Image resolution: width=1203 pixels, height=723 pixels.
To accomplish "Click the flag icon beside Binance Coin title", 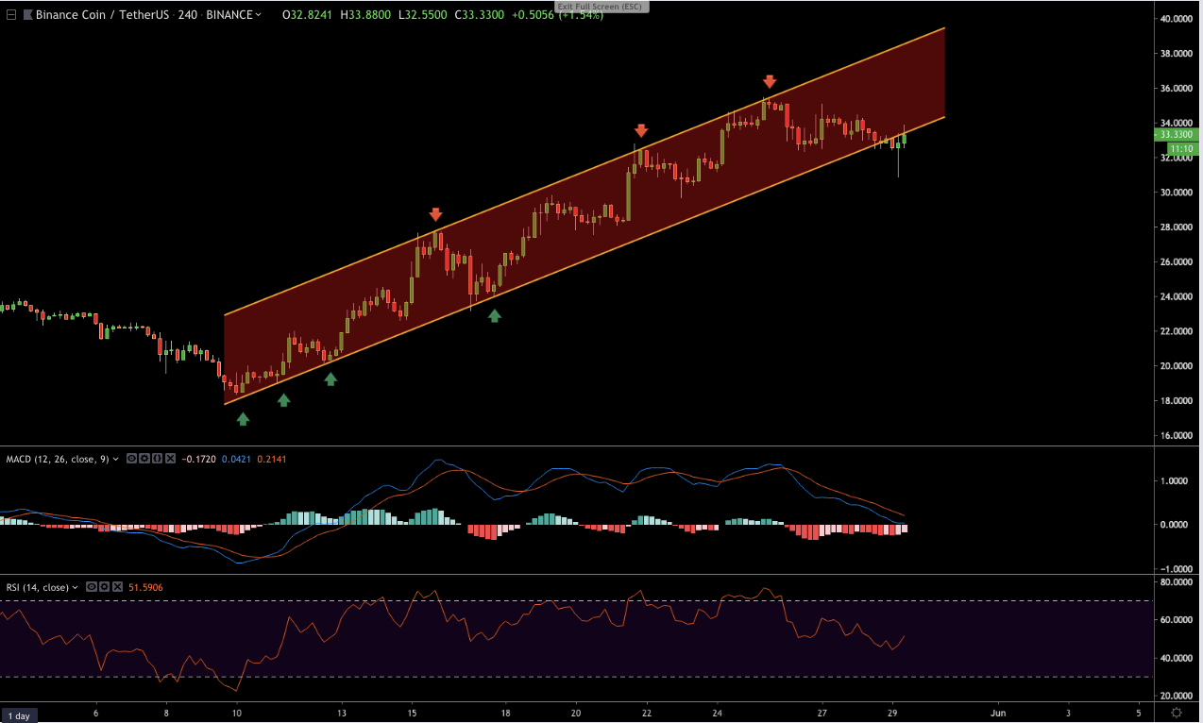I will pyautogui.click(x=25, y=15).
